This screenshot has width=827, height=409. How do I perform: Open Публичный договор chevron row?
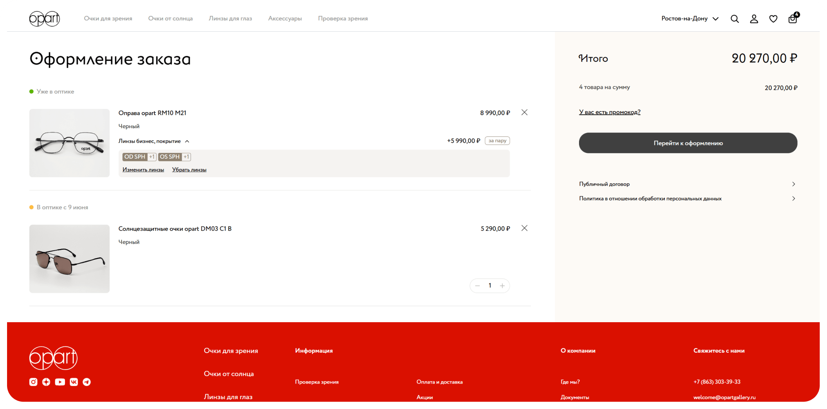[x=688, y=184]
